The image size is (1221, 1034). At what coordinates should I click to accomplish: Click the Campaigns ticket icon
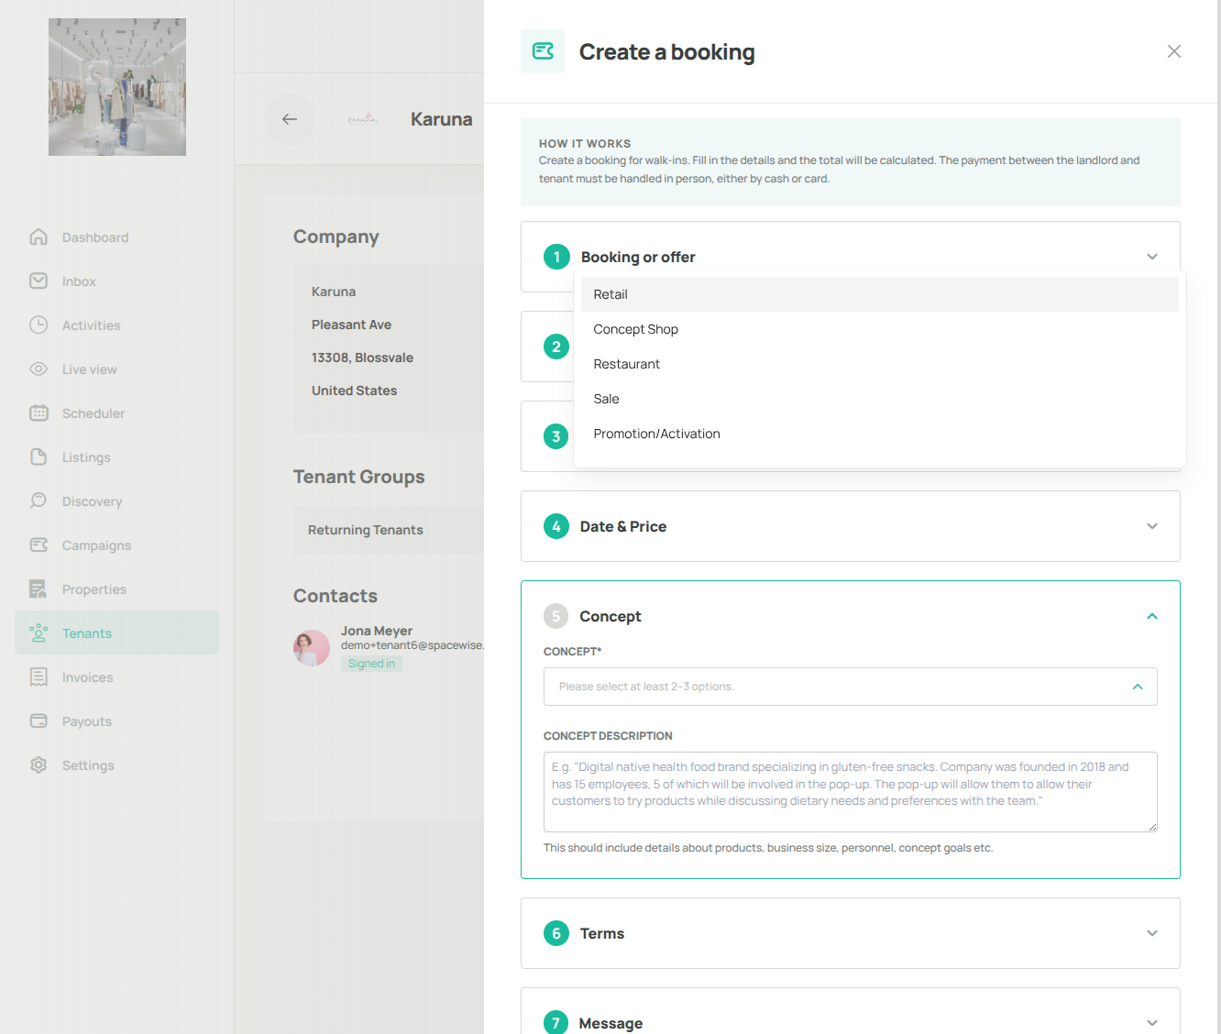[x=38, y=545]
